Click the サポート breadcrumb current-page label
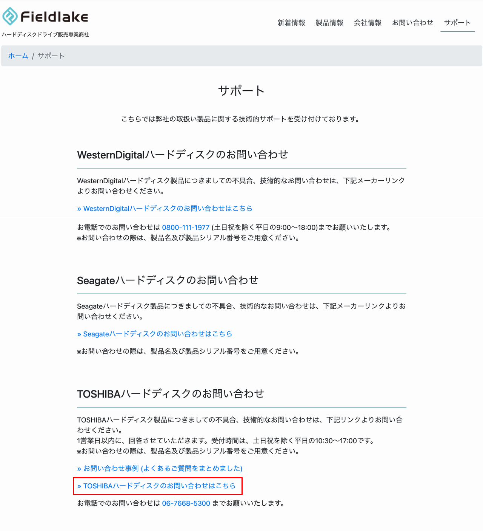This screenshot has height=531, width=483. pyautogui.click(x=51, y=56)
